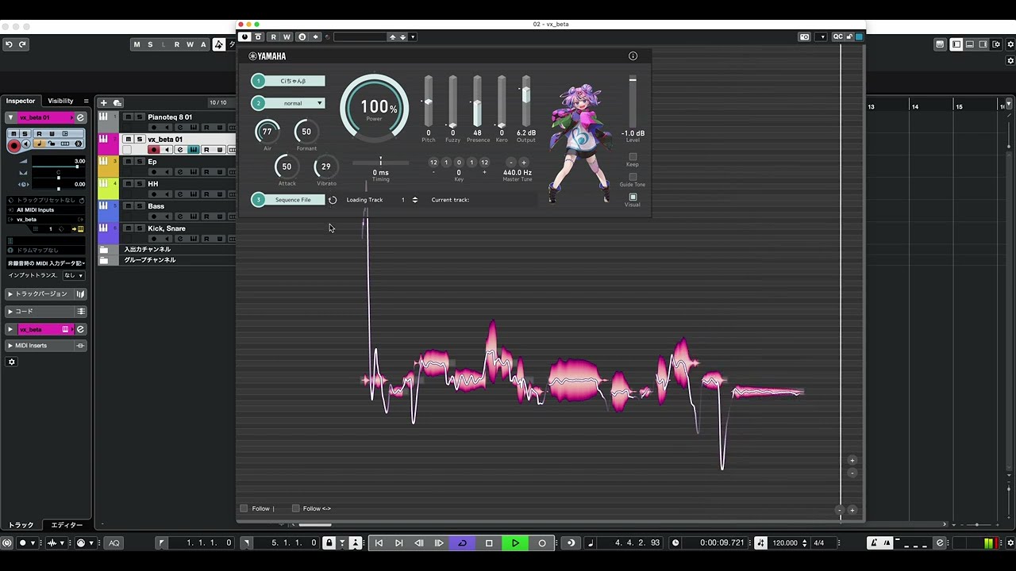1016x571 pixels.
Task: Click the plugin QC button
Action: tap(837, 36)
